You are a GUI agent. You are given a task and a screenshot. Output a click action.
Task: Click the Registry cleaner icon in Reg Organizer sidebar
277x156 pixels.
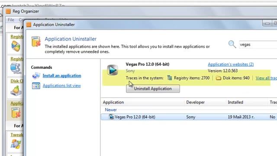(x=16, y=46)
